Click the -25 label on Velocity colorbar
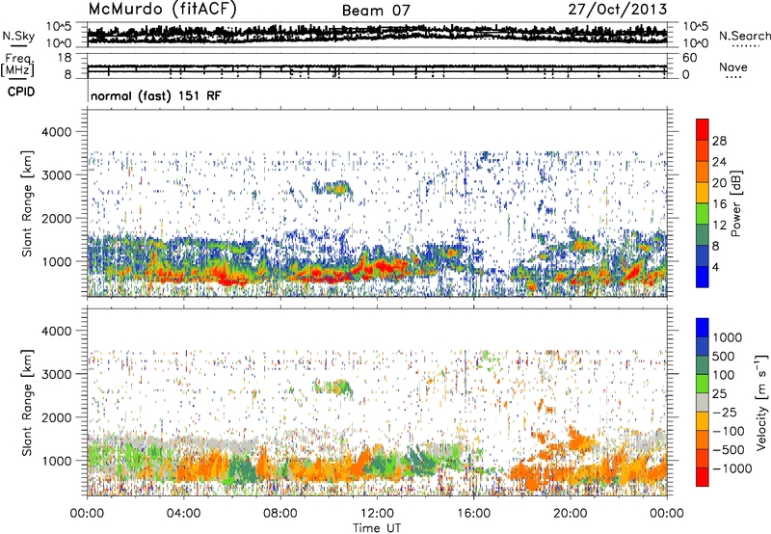771x534 pixels. 727,413
